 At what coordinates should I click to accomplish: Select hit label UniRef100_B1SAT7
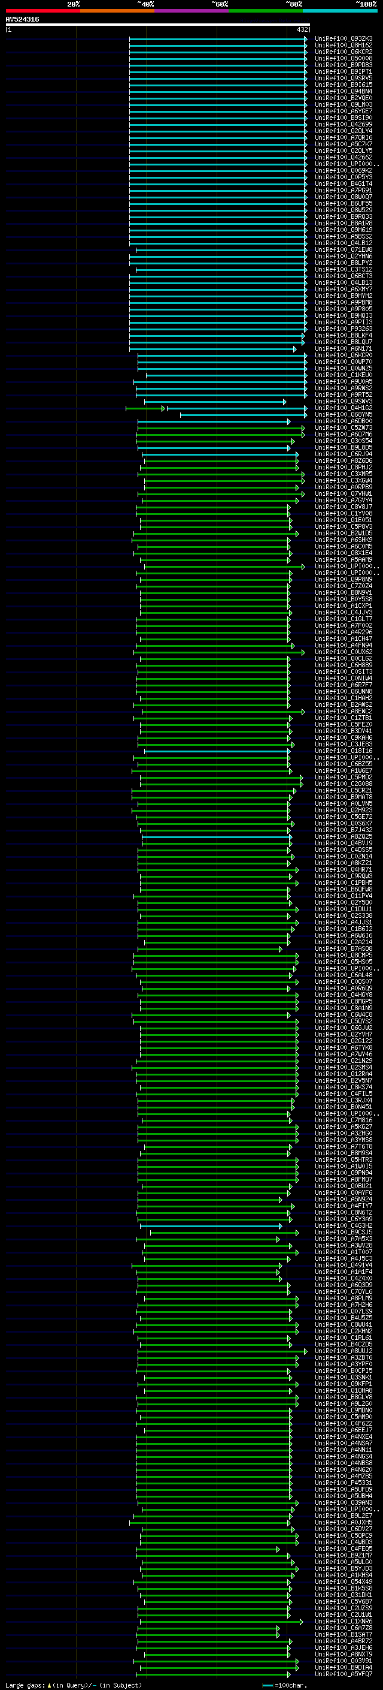pyautogui.click(x=344, y=1634)
